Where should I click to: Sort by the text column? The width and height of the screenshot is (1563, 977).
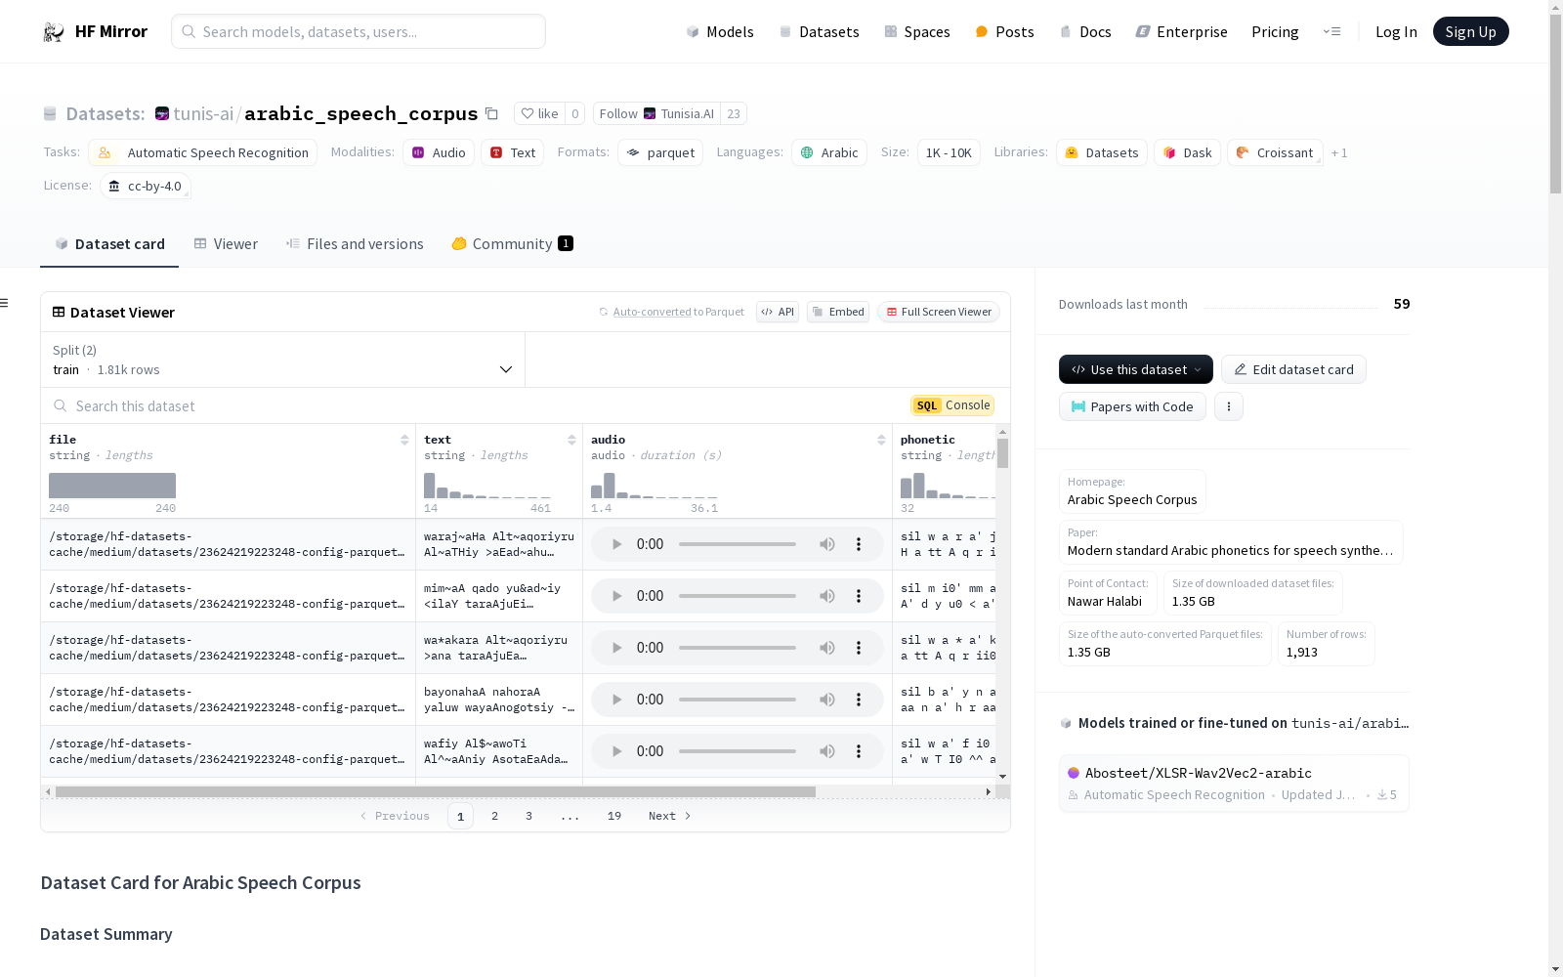point(571,441)
